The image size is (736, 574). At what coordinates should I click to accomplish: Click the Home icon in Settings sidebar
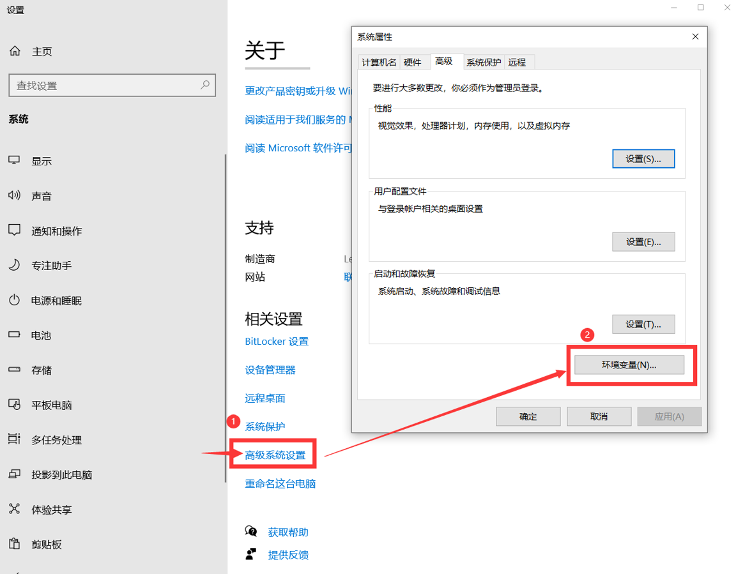15,50
